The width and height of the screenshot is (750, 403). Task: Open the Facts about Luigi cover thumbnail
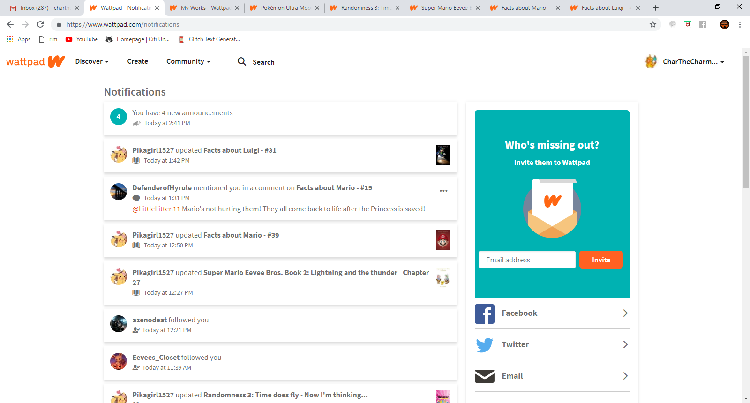tap(443, 156)
